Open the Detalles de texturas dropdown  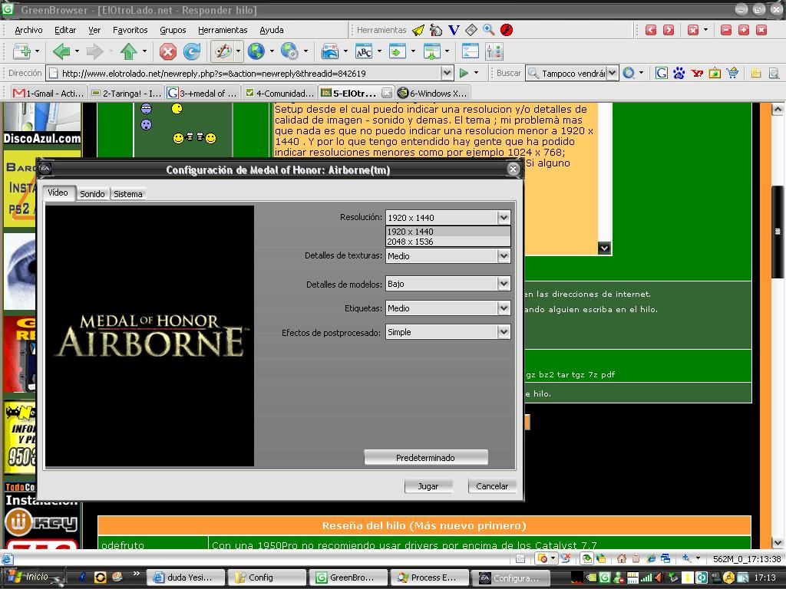pyautogui.click(x=504, y=256)
